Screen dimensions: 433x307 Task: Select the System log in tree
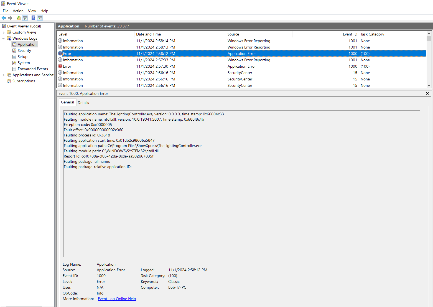point(24,63)
